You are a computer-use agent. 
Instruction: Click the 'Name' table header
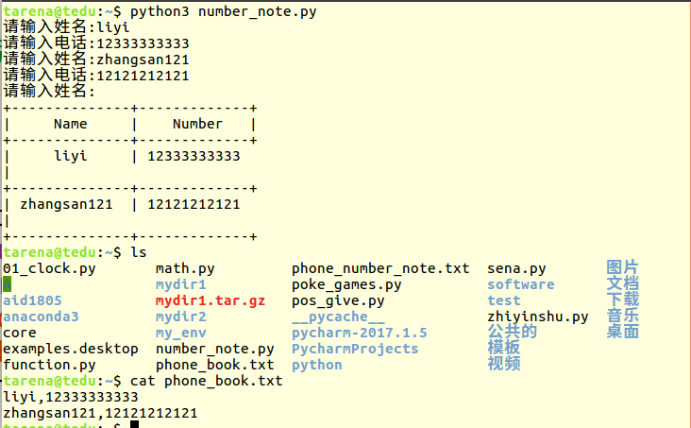point(71,124)
